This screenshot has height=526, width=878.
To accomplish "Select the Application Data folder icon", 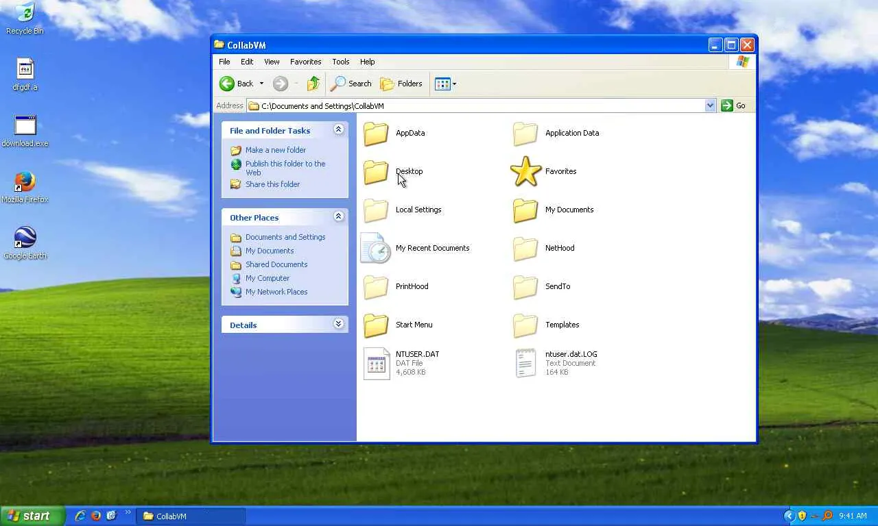I will [x=525, y=133].
